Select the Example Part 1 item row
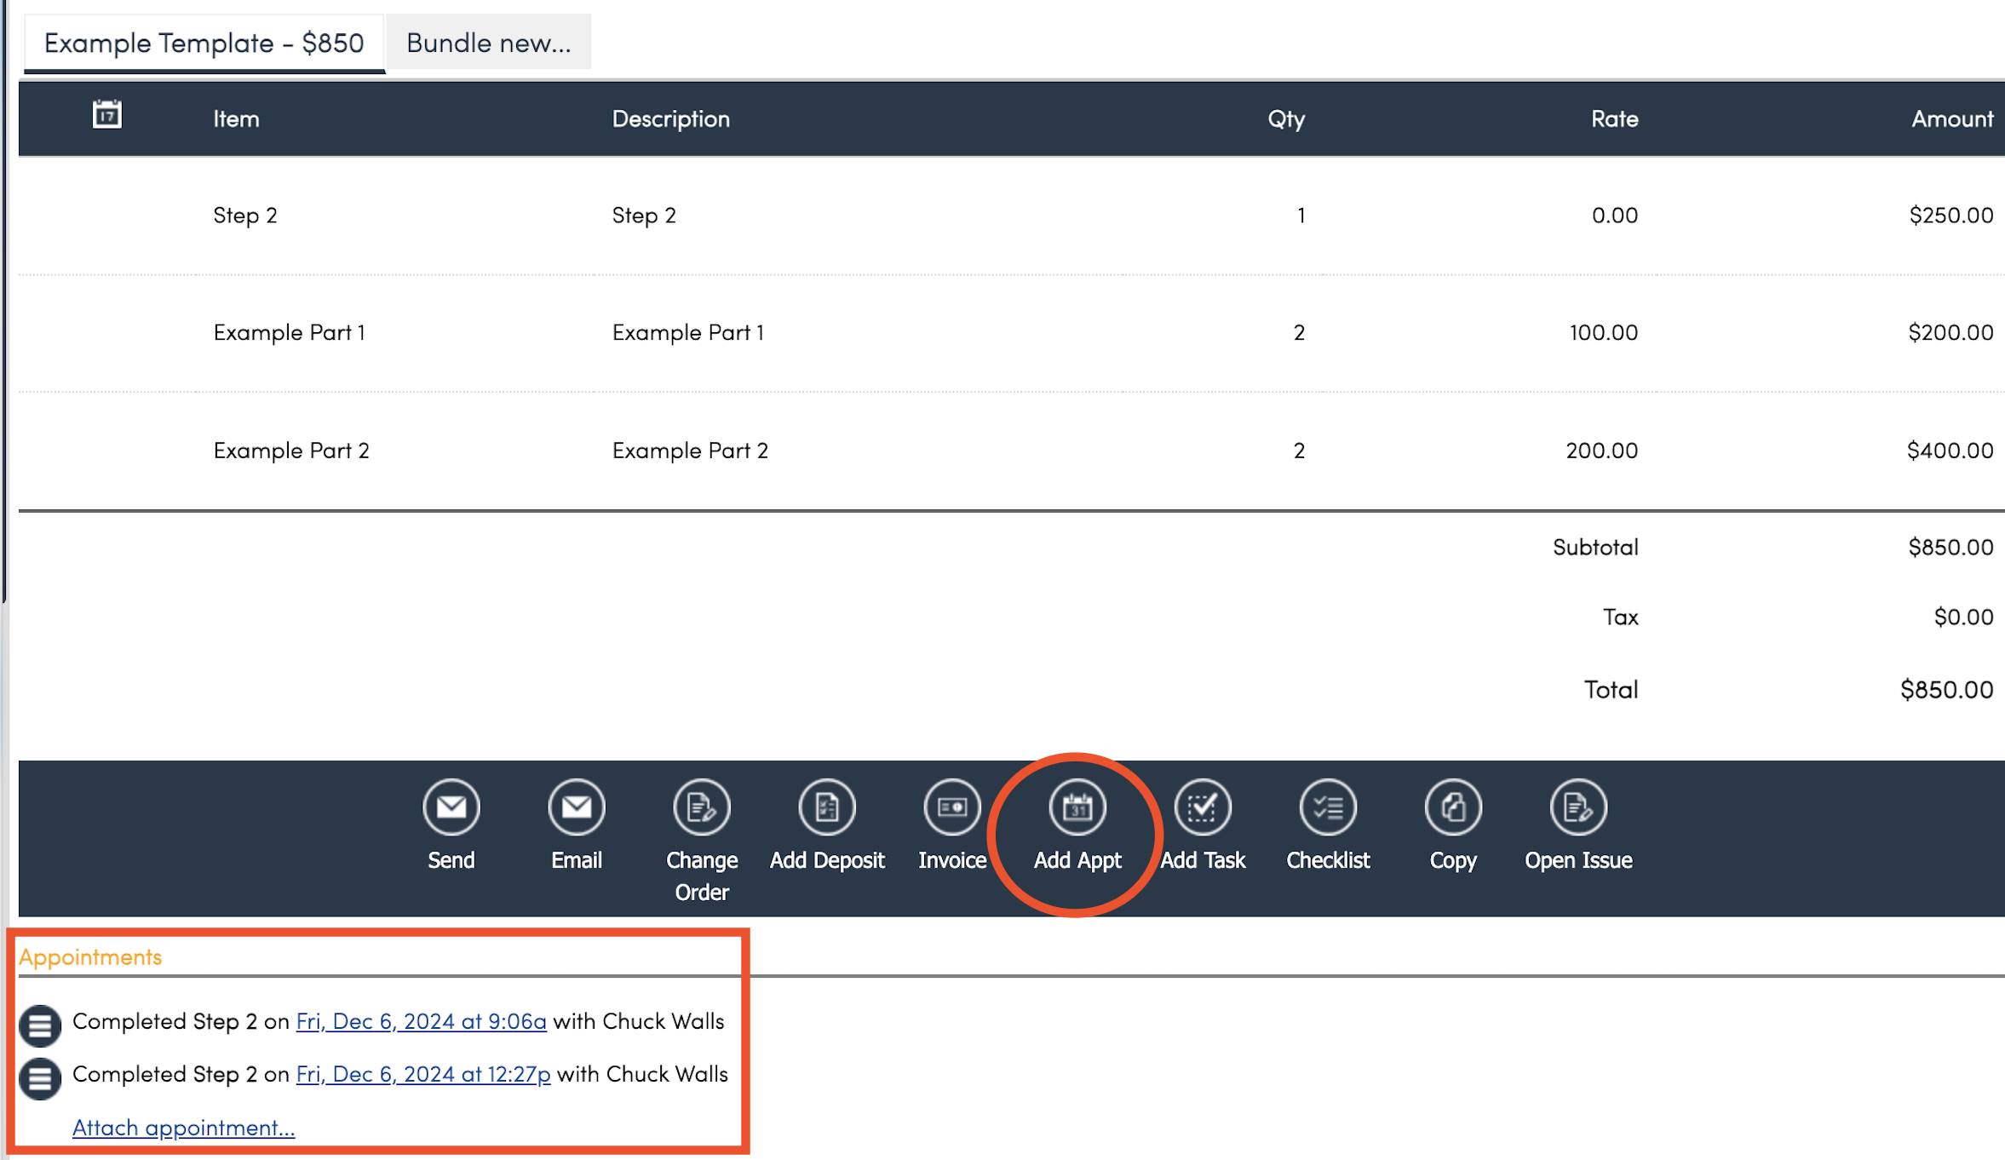The image size is (2005, 1160). click(x=289, y=332)
